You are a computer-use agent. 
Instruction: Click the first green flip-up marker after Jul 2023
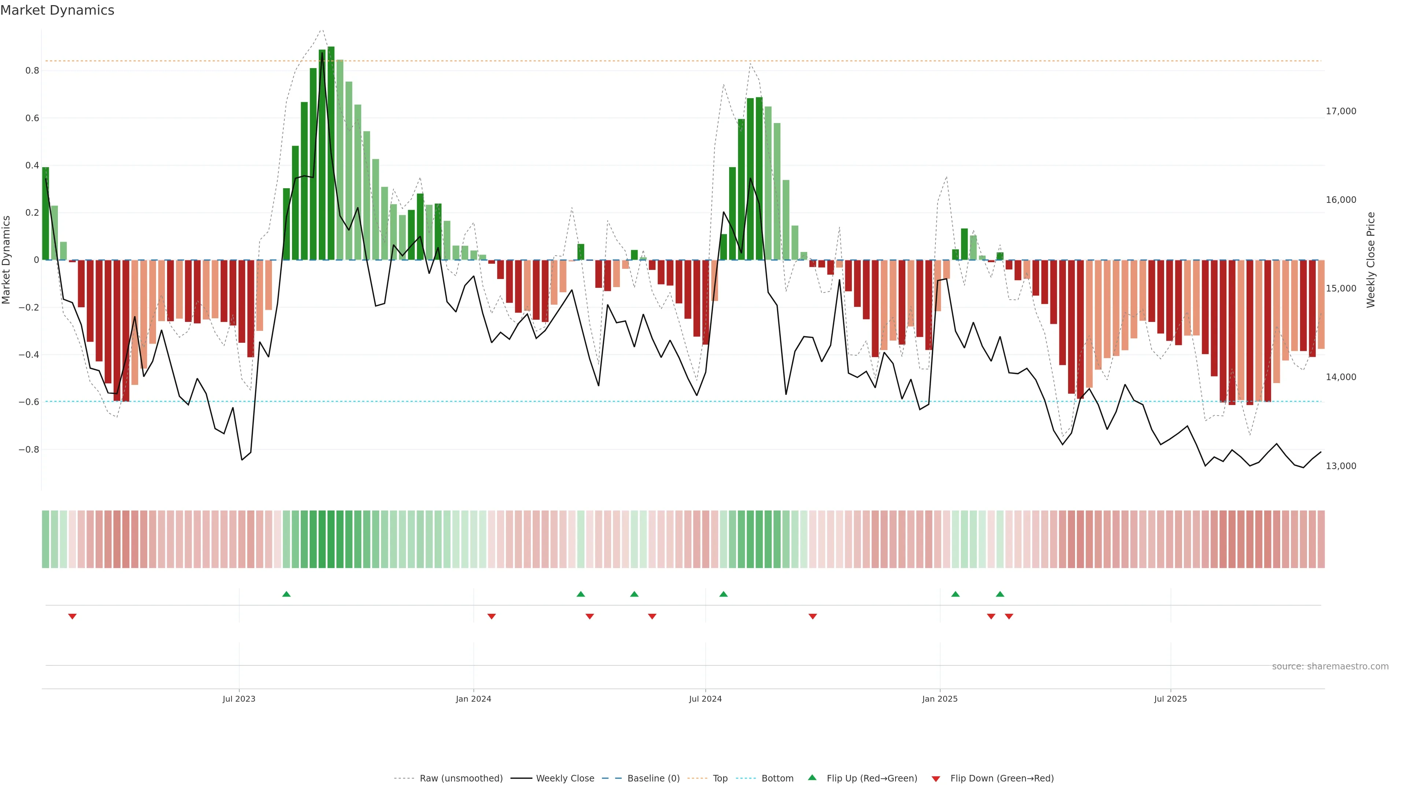pos(286,594)
